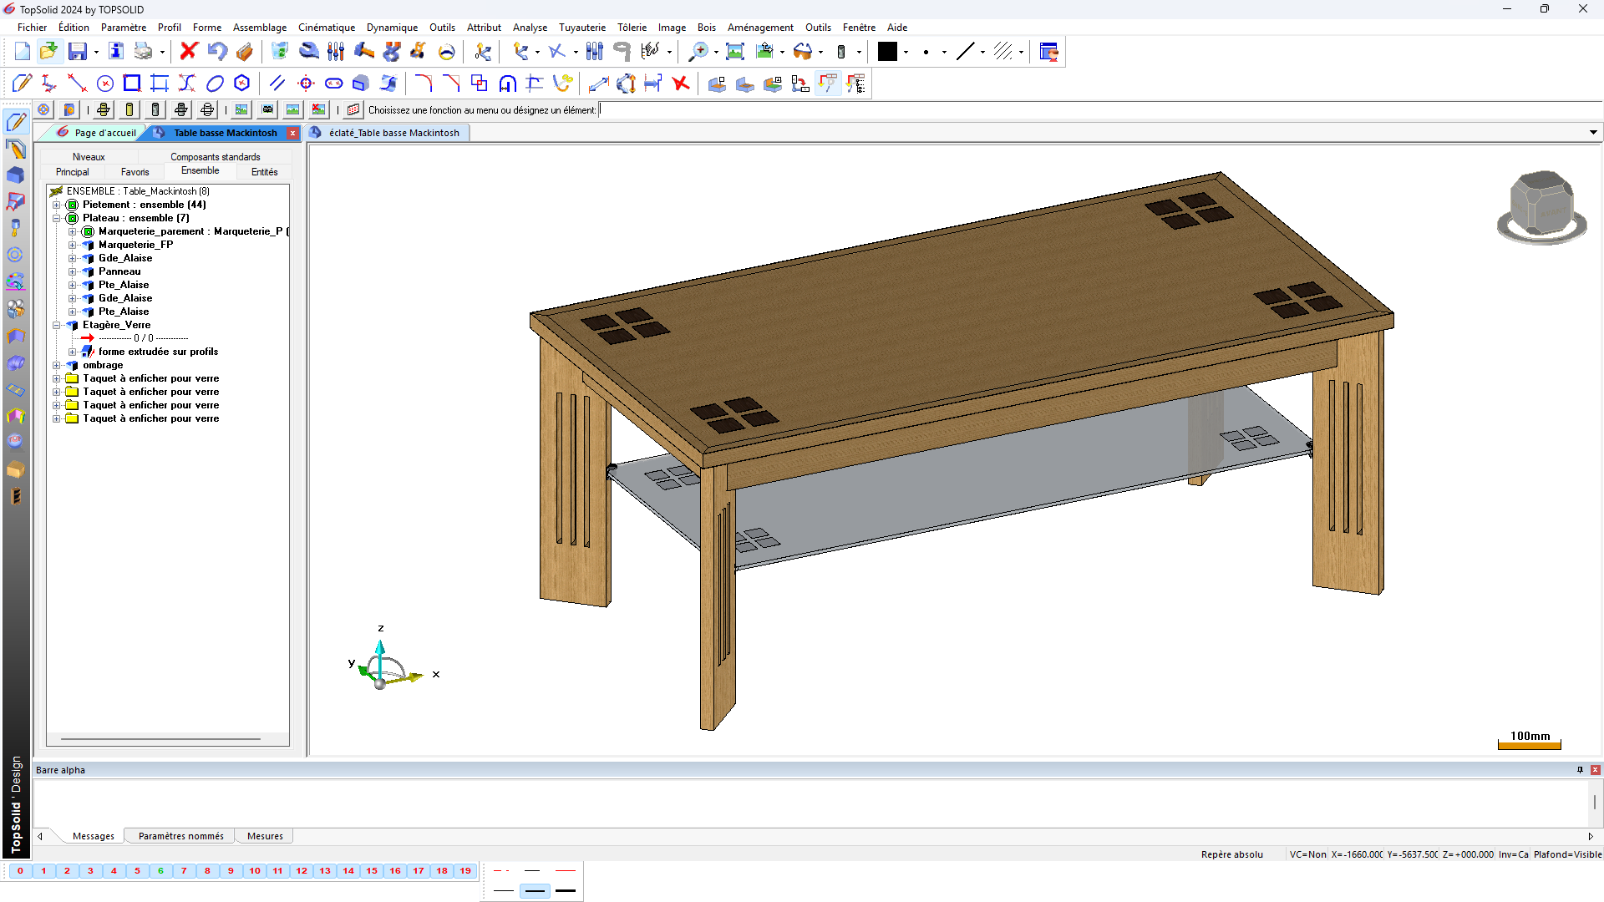The image size is (1604, 902).
Task: Select the circle sketch tool
Action: pos(105,84)
